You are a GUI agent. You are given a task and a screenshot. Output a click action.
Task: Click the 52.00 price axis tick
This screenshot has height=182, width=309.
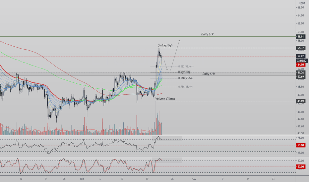pyautogui.click(x=300, y=69)
